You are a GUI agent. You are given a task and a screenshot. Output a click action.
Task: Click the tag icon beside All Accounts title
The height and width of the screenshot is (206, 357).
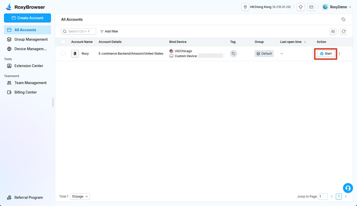[x=344, y=19]
